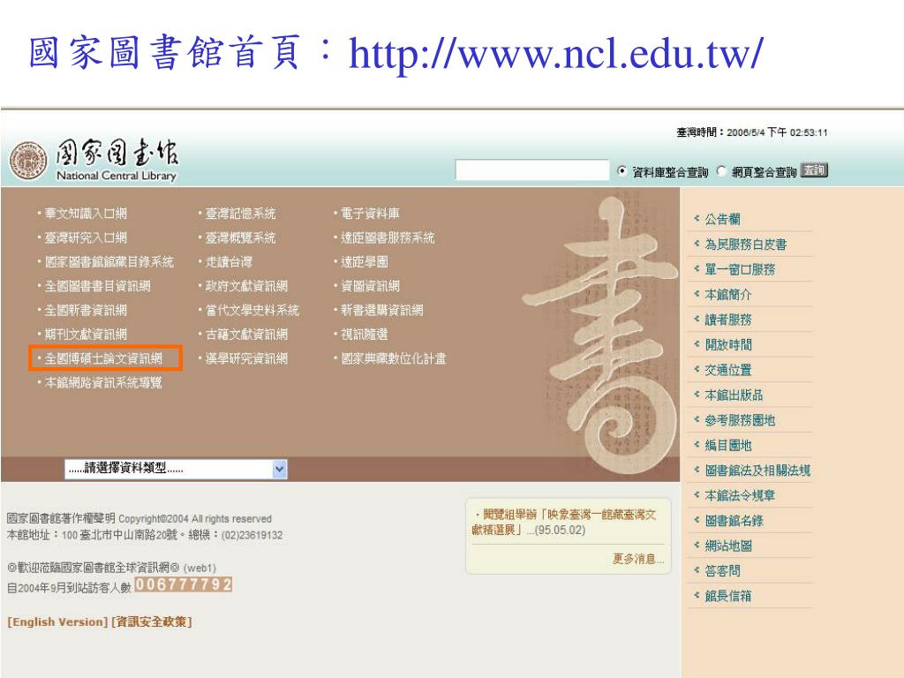Open 期刊文獻資訊網 link
Screen dimensions: 904x678
tap(86, 335)
